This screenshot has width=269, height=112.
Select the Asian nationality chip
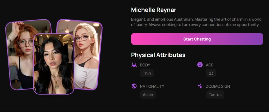click(148, 94)
